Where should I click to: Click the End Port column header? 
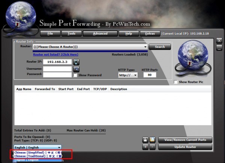(x=83, y=89)
